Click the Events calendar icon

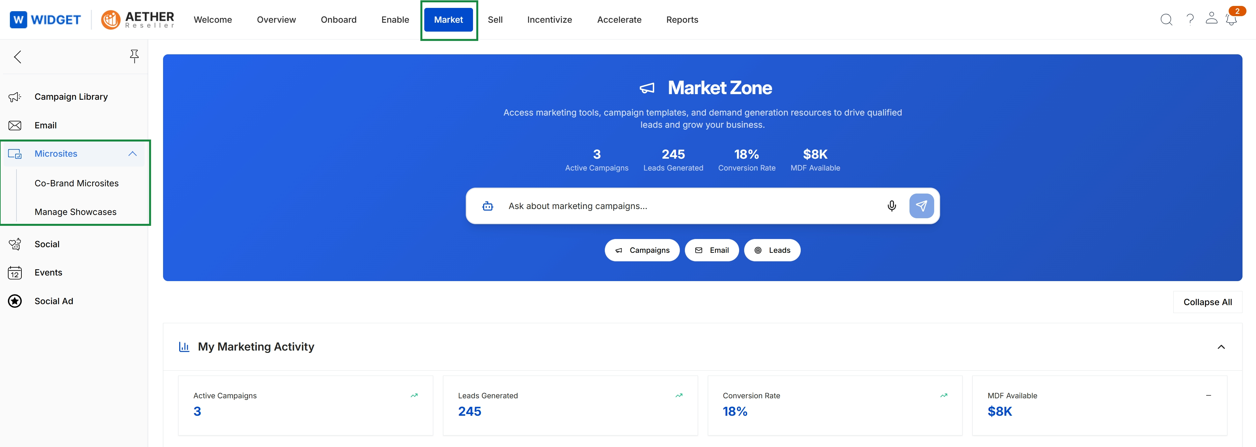pos(14,273)
